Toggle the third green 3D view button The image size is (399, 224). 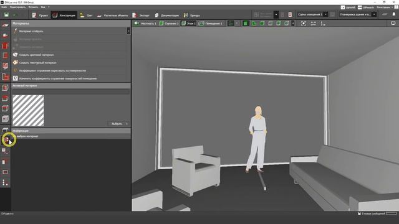[262, 24]
